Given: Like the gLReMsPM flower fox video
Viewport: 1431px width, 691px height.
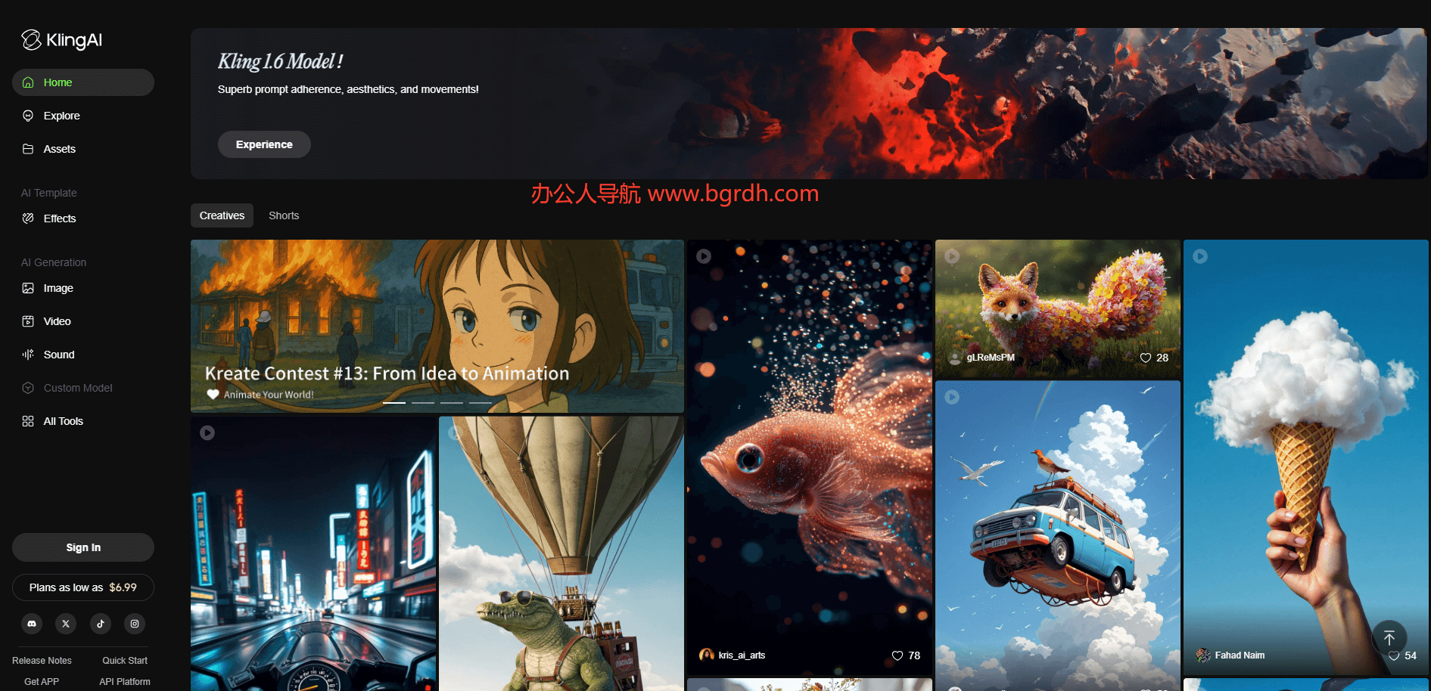Looking at the screenshot, I should [1146, 358].
